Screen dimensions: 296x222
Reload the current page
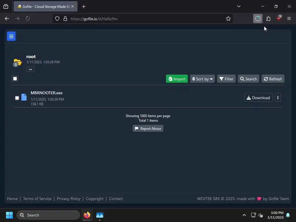click(28, 18)
